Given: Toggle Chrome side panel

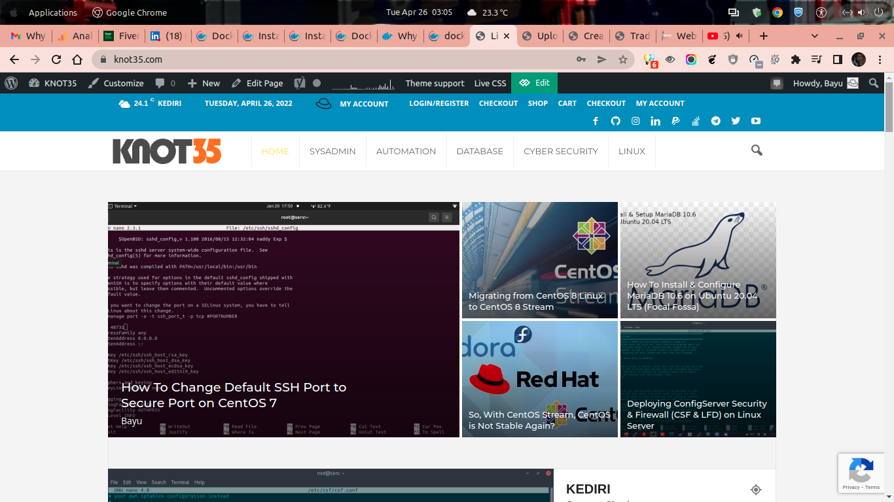Looking at the screenshot, I should [x=838, y=59].
